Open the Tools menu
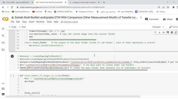The width and height of the screenshot is (178, 100). 49,22
